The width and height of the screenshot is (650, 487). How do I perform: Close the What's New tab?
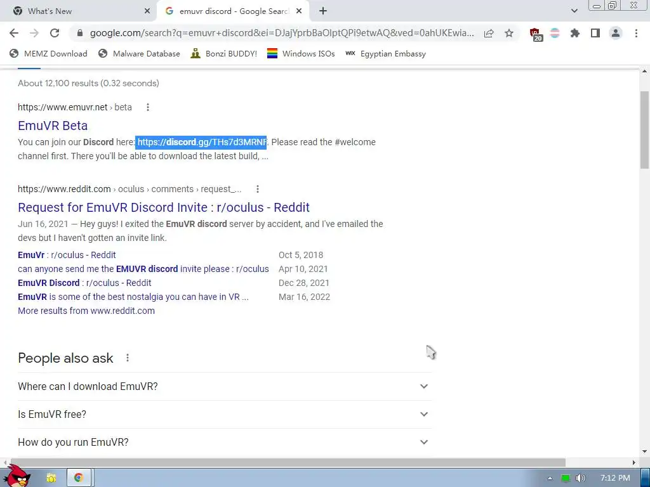tap(147, 11)
